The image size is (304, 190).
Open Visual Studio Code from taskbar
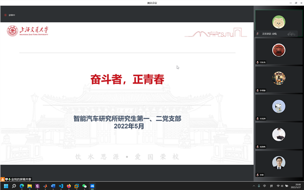(61, 186)
